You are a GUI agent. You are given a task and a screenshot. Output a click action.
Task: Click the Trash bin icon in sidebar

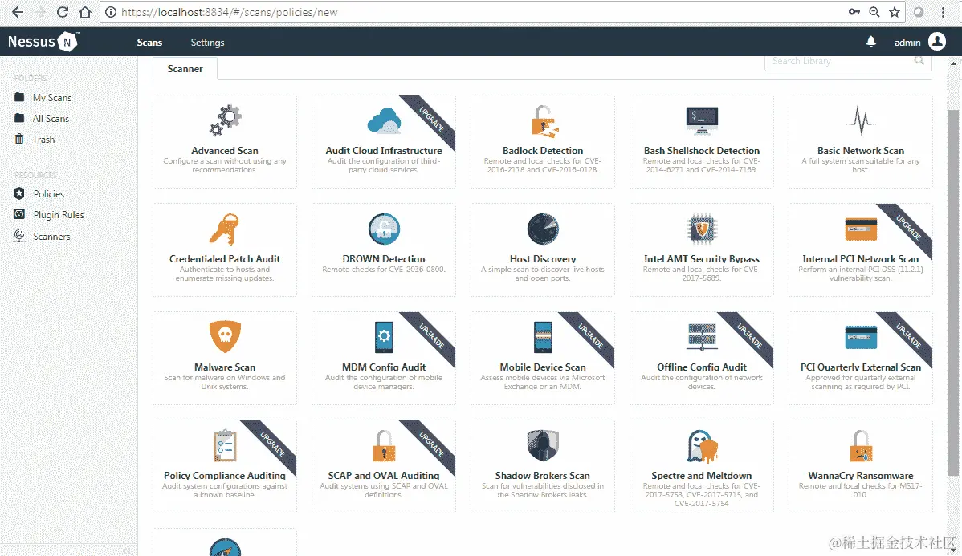[19, 139]
